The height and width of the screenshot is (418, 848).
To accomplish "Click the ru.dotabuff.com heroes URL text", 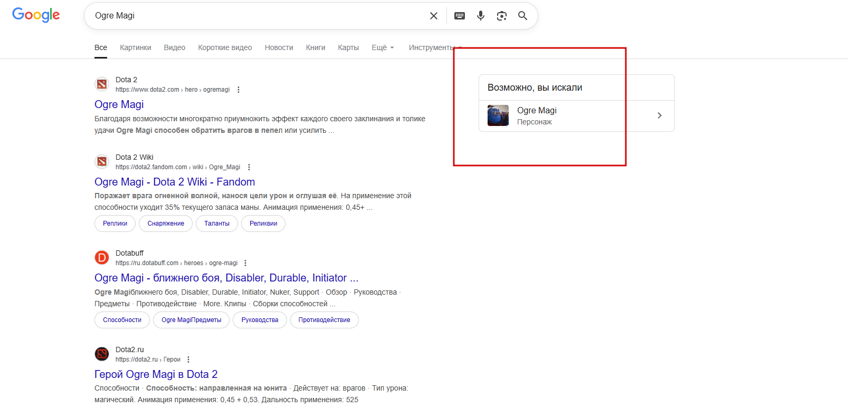I will click(176, 263).
